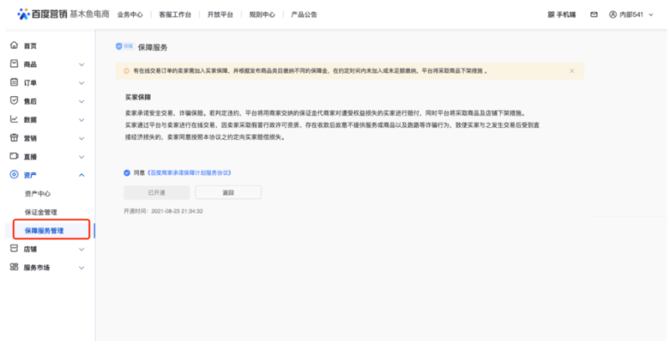Click the 服务市场 sidebar label
Viewport: 670px width, 344px height.
pyautogui.click(x=36, y=268)
